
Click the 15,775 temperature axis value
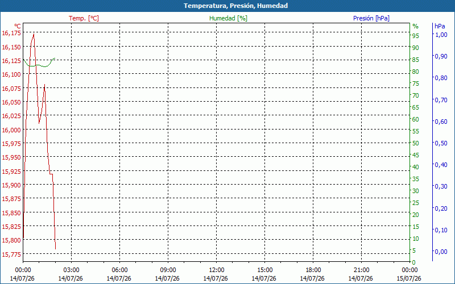(x=11, y=254)
